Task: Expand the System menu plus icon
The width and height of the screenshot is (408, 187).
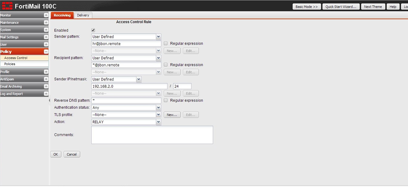Action: [x=46, y=30]
